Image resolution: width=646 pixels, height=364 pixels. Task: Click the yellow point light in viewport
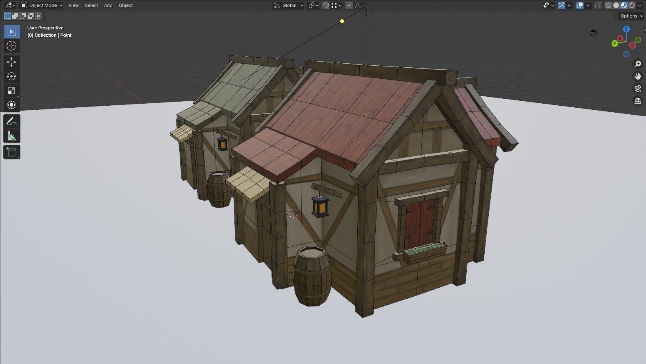click(x=342, y=21)
